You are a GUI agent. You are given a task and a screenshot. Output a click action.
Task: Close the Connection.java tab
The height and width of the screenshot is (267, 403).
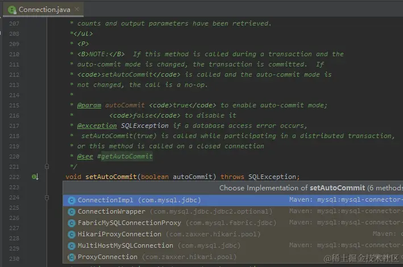[x=77, y=9]
